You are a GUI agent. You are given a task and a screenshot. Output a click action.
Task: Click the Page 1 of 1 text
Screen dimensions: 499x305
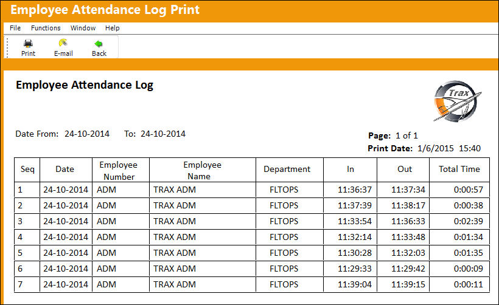coord(393,135)
